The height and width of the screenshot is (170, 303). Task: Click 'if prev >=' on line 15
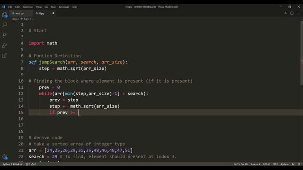point(62,112)
